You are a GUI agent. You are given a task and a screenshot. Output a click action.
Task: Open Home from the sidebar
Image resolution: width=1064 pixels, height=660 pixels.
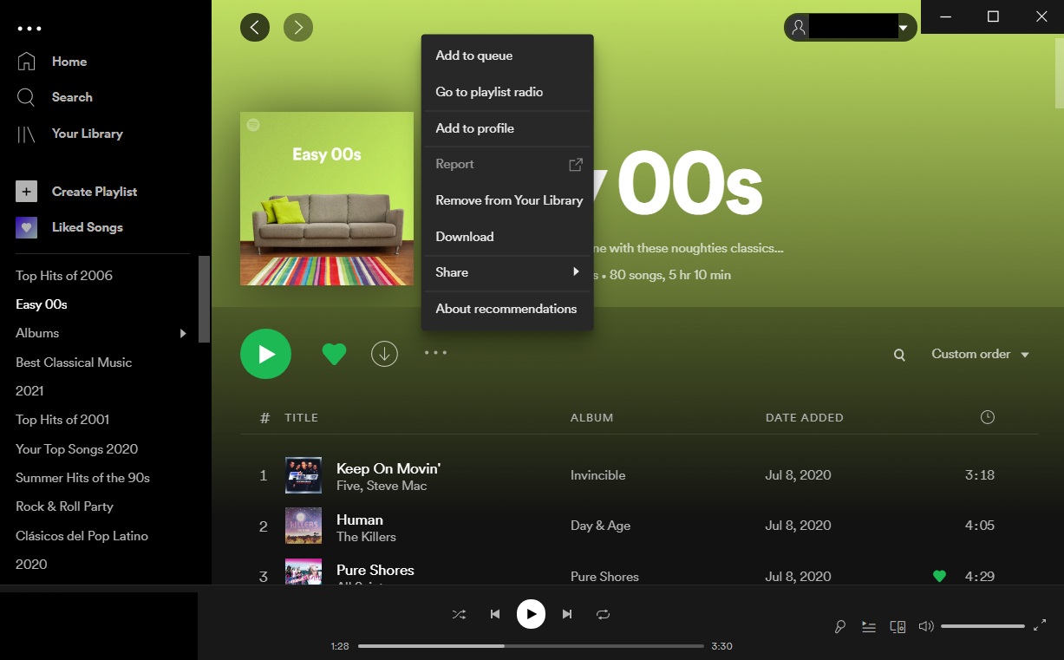tap(70, 61)
